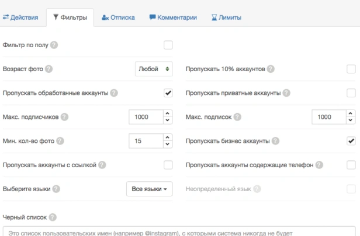Click the Черный список text field
The width and height of the screenshot is (360, 236).
(179, 231)
